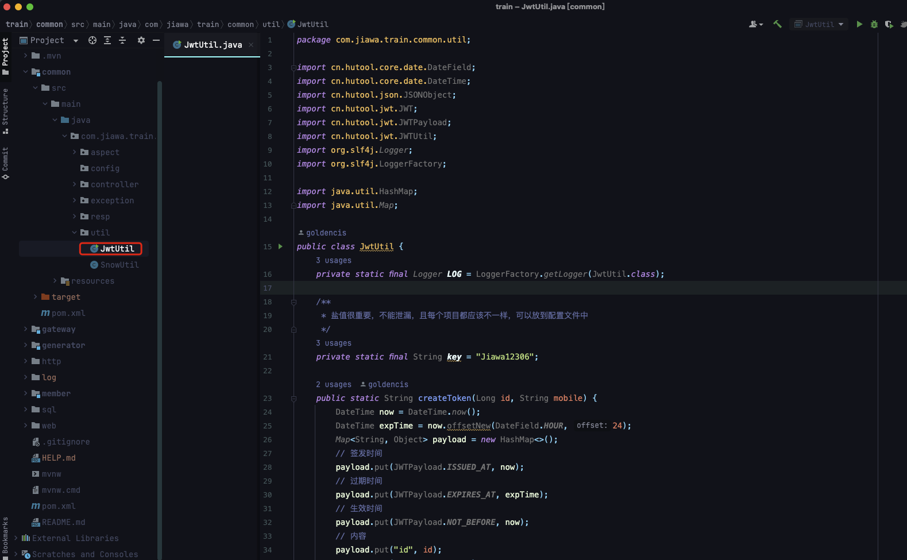Viewport: 907px width, 560px height.
Task: Open the Commit tool window tab
Action: tap(5, 163)
